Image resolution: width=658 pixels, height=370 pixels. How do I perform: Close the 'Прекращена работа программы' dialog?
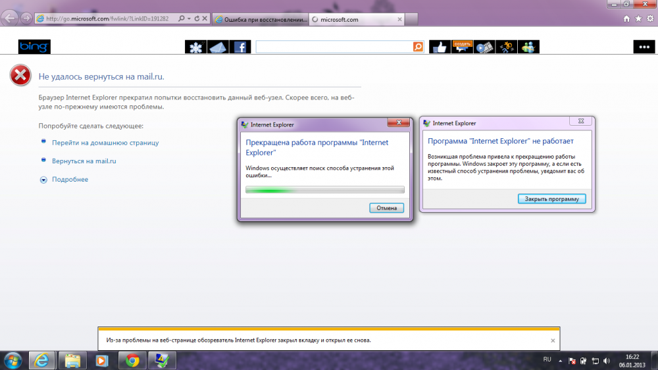pyautogui.click(x=399, y=122)
